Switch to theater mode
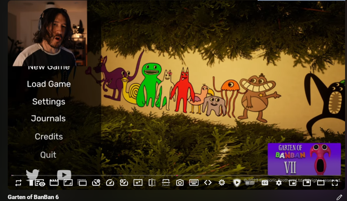Image resolution: width=347 pixels, height=201 pixels. point(321,183)
